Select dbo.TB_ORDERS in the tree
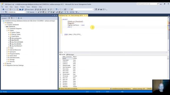This screenshot has height=95, width=170. click(x=16, y=44)
